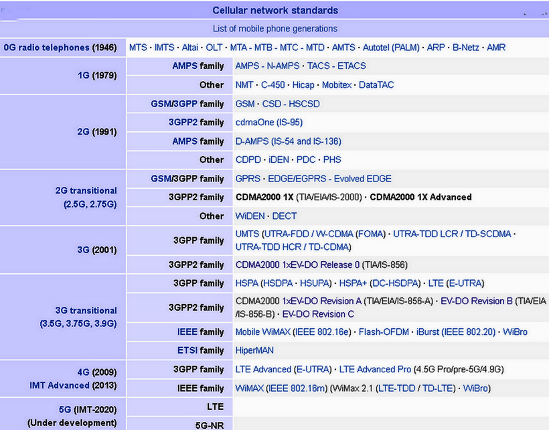The width and height of the screenshot is (549, 430).
Task: Open the HiperMAN link
Action: (x=254, y=350)
